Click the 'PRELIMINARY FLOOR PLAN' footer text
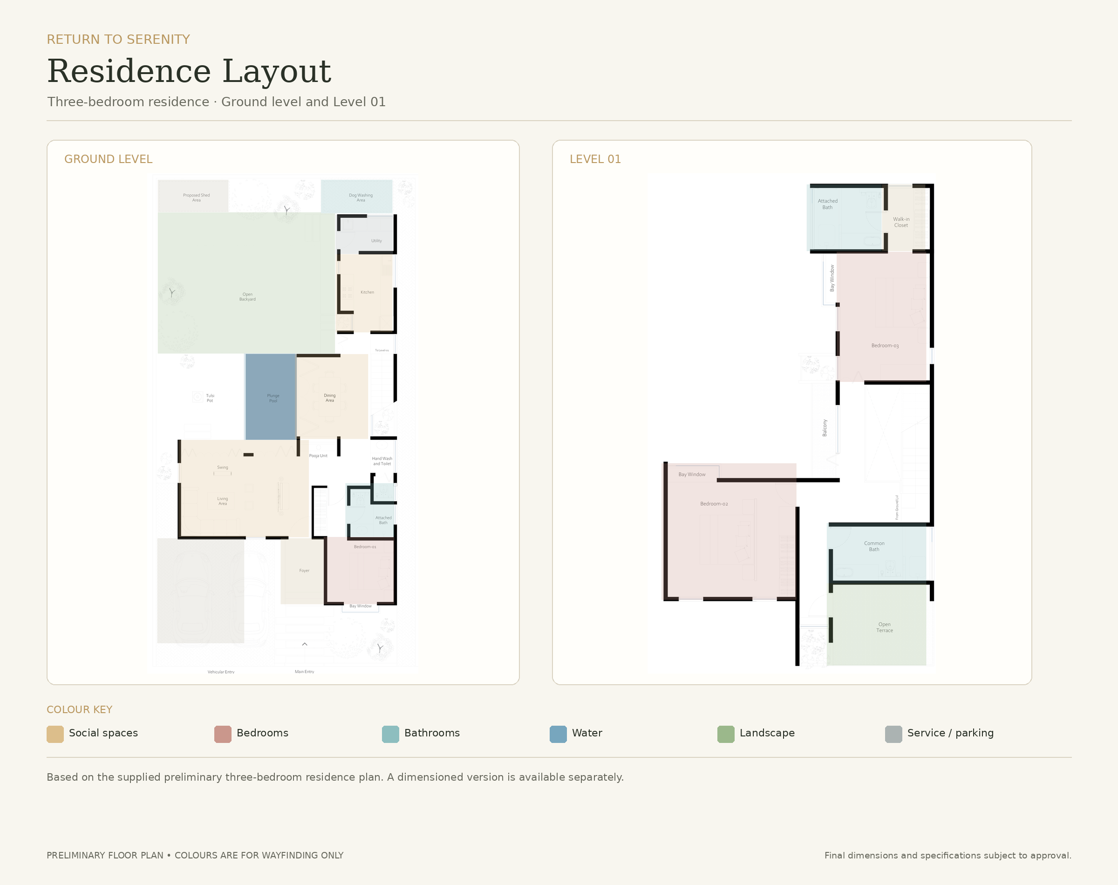1118x885 pixels. (x=195, y=856)
